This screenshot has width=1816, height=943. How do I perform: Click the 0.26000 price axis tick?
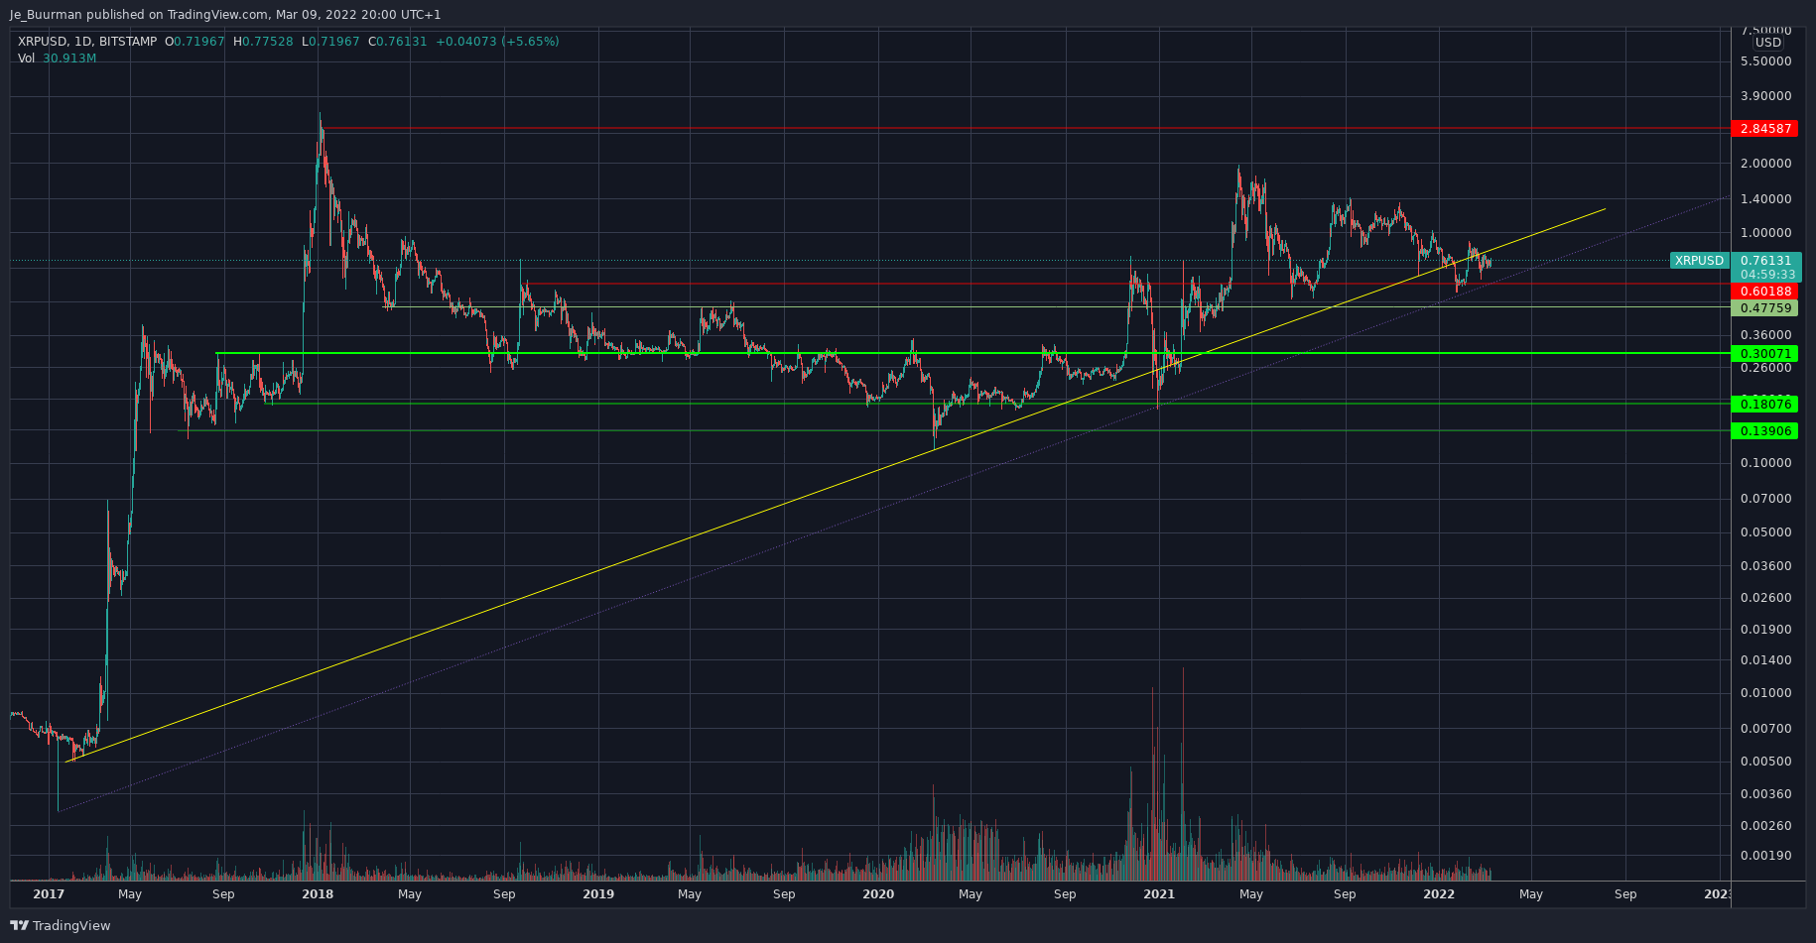pos(1765,368)
